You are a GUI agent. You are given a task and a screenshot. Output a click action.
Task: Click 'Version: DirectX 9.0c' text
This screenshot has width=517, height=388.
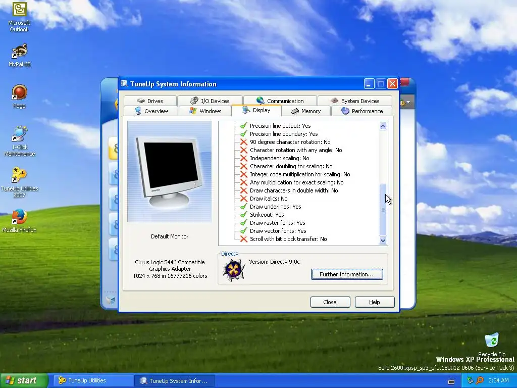click(x=274, y=262)
